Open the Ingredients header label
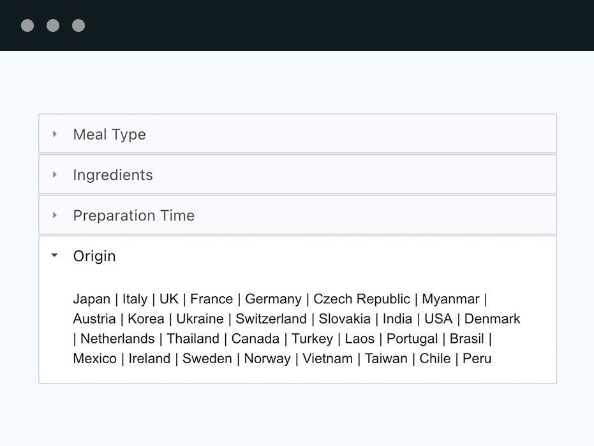Viewport: 594px width, 446px height. click(x=113, y=175)
